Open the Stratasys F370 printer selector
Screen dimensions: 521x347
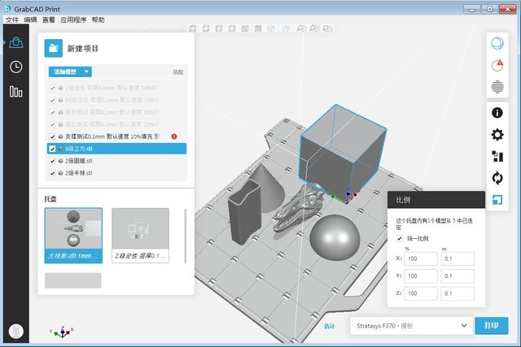(411, 326)
